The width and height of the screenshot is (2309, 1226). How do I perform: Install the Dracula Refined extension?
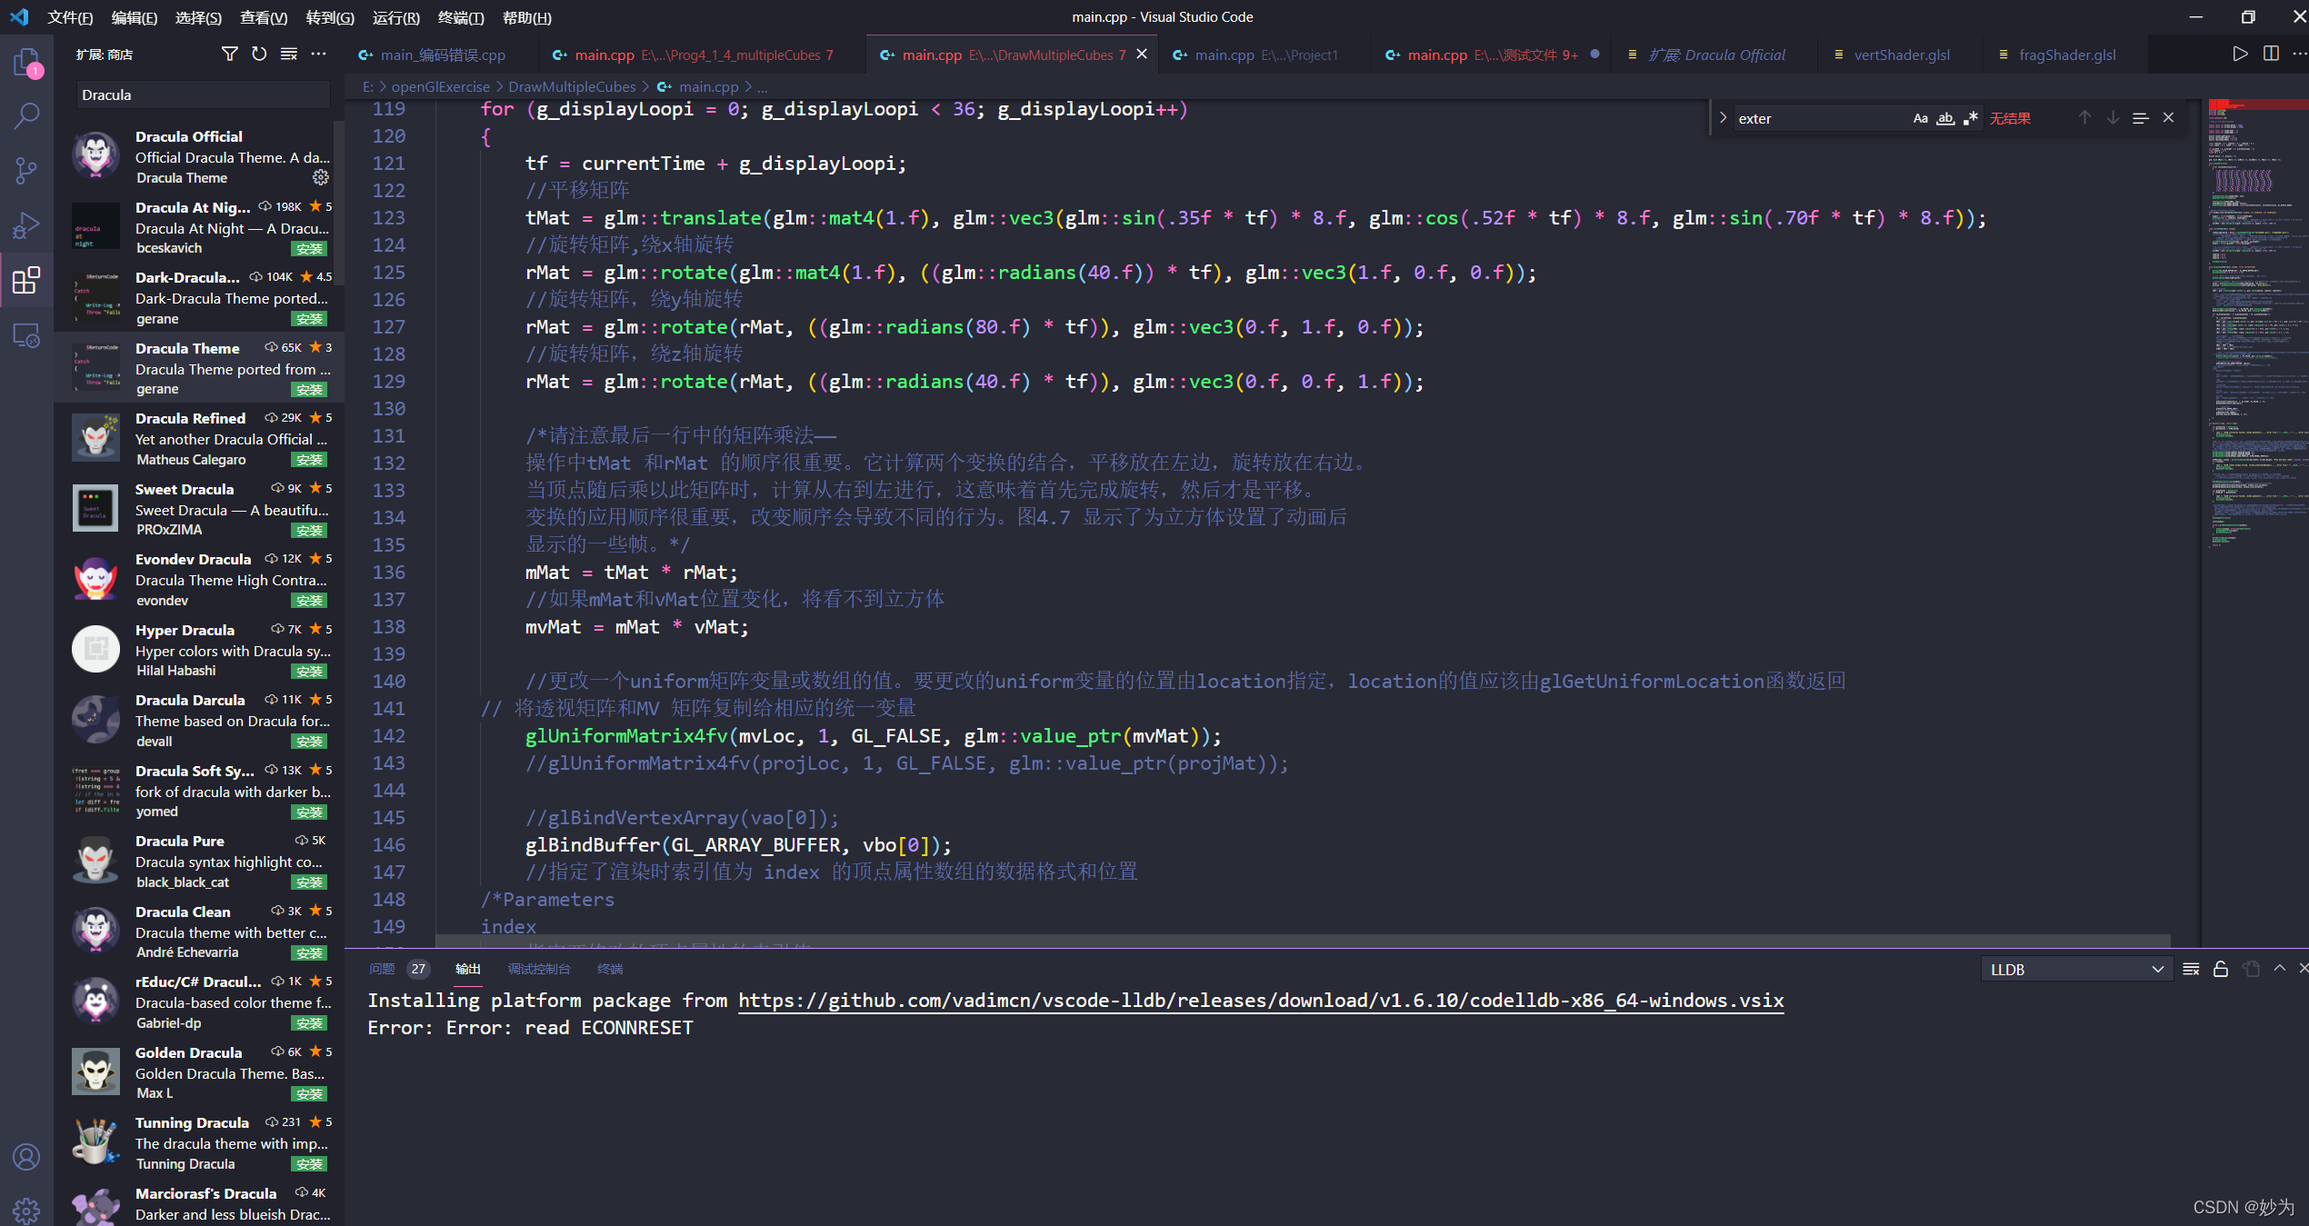click(310, 460)
